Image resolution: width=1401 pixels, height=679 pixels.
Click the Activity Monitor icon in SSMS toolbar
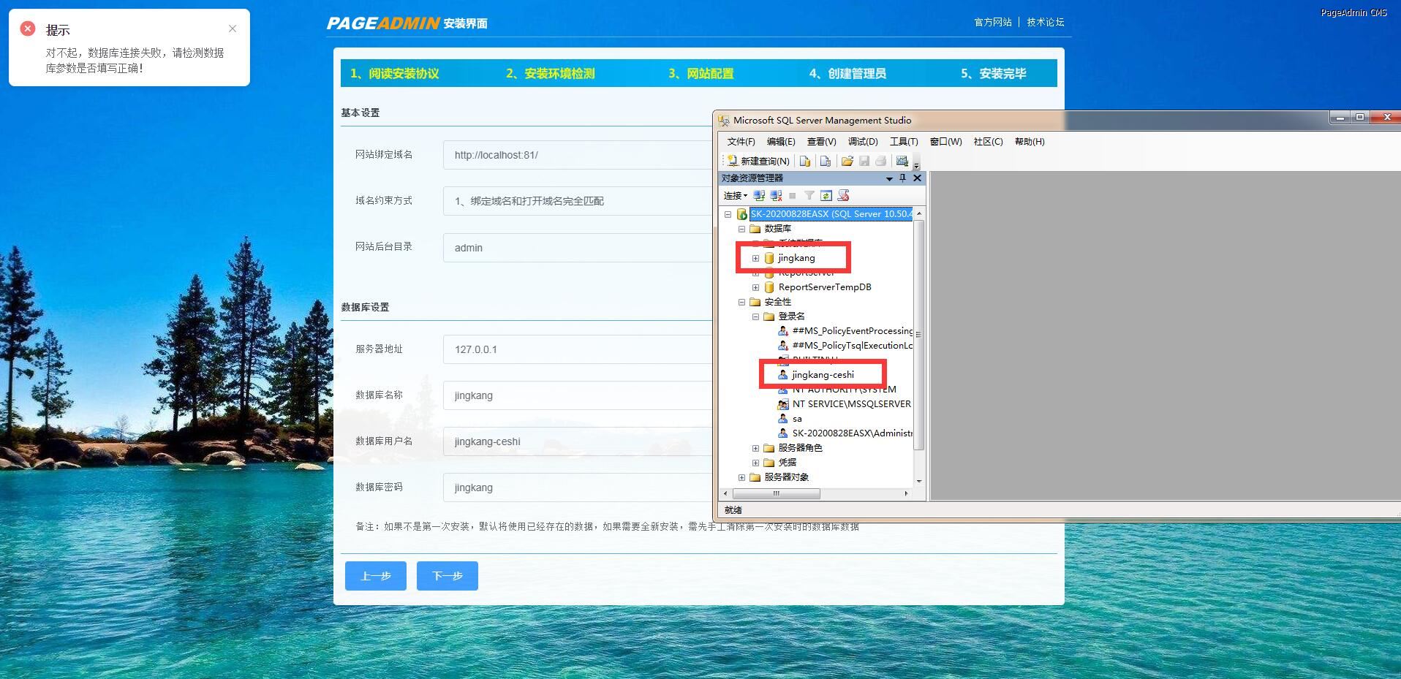point(902,161)
